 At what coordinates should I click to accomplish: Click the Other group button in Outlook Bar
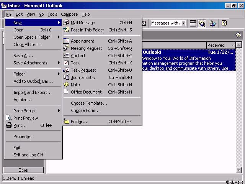tap(23, 170)
